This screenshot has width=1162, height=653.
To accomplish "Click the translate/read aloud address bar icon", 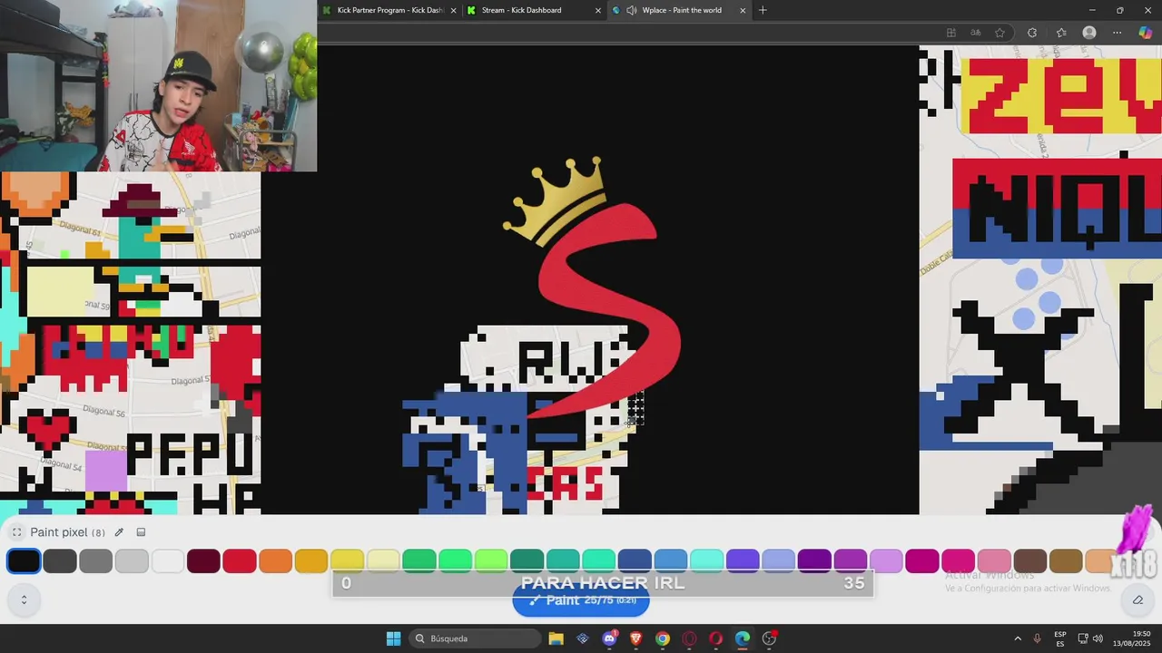I will (x=976, y=33).
